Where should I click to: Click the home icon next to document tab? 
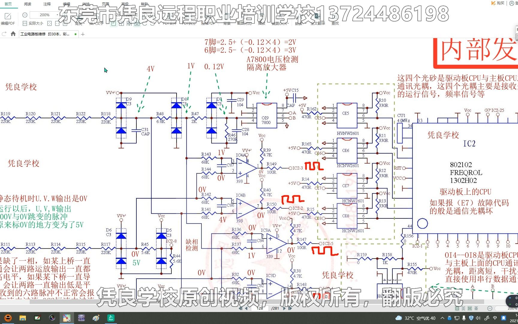click(13, 34)
